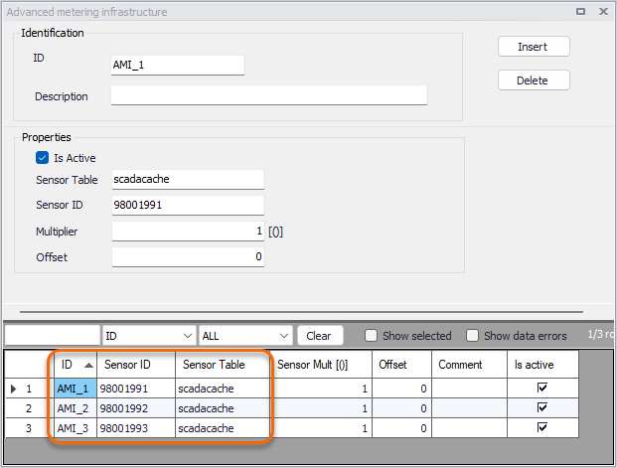Click the Sensor Table input field

pyautogui.click(x=188, y=180)
